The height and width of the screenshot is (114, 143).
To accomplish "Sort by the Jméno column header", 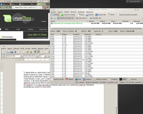I will tap(69, 21).
